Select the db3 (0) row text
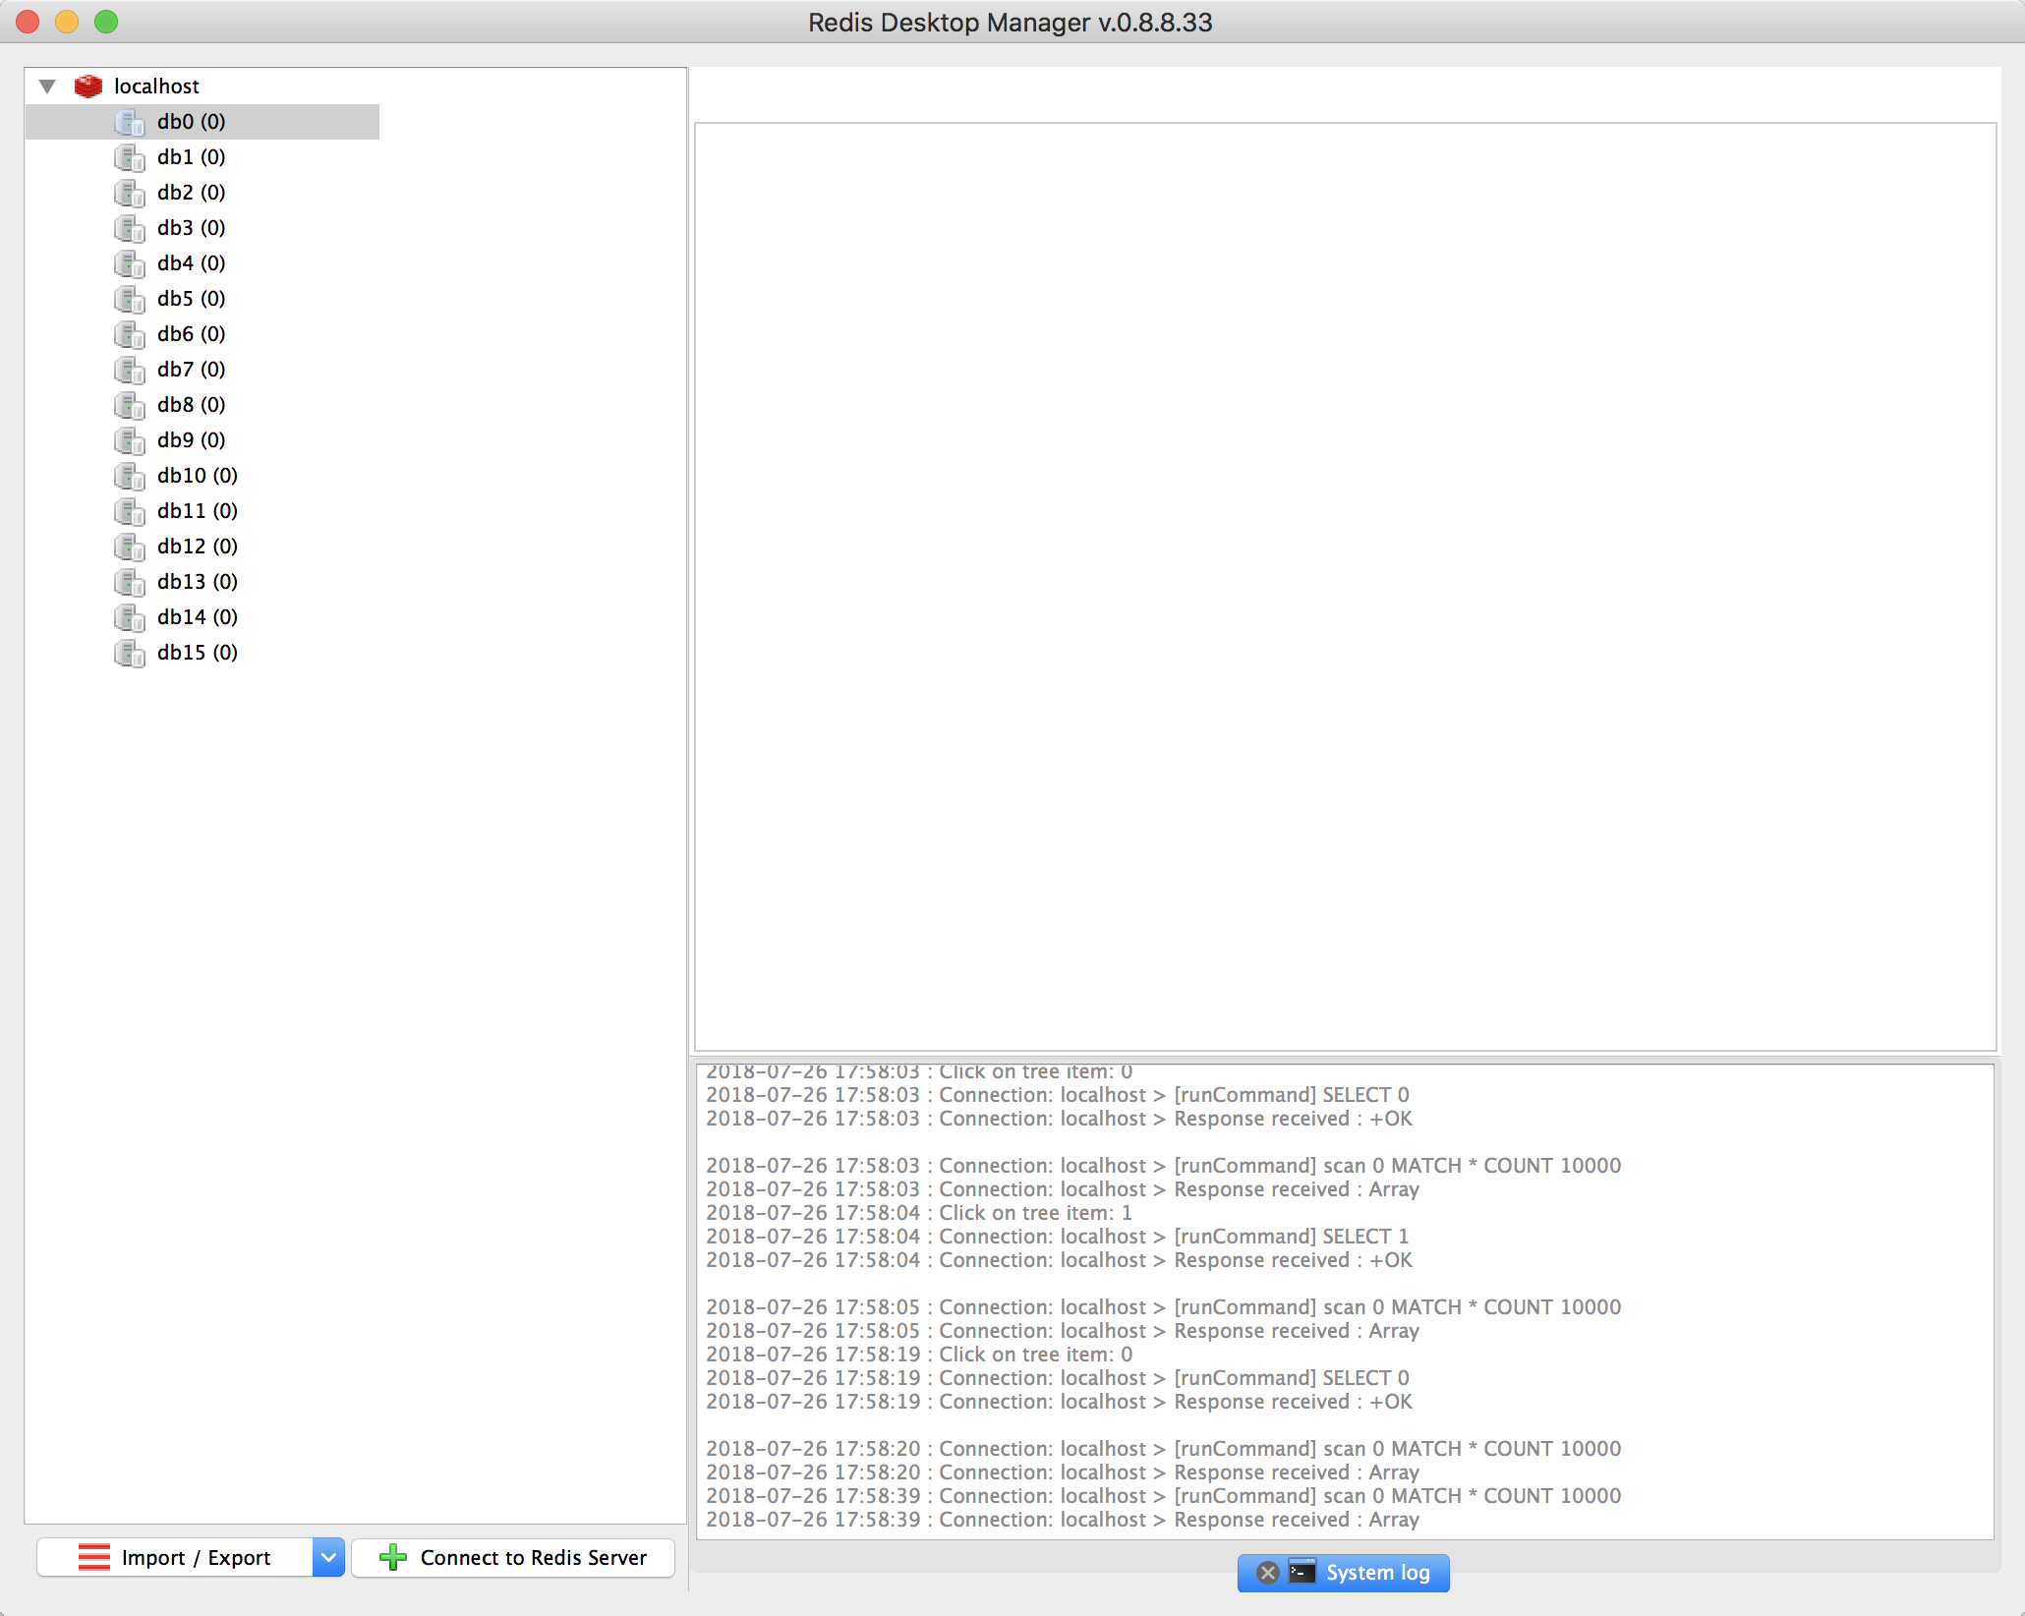2025x1616 pixels. click(x=192, y=228)
